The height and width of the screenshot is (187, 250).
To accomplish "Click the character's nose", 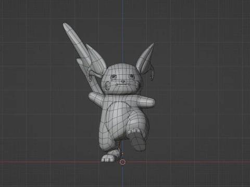I will [123, 82].
